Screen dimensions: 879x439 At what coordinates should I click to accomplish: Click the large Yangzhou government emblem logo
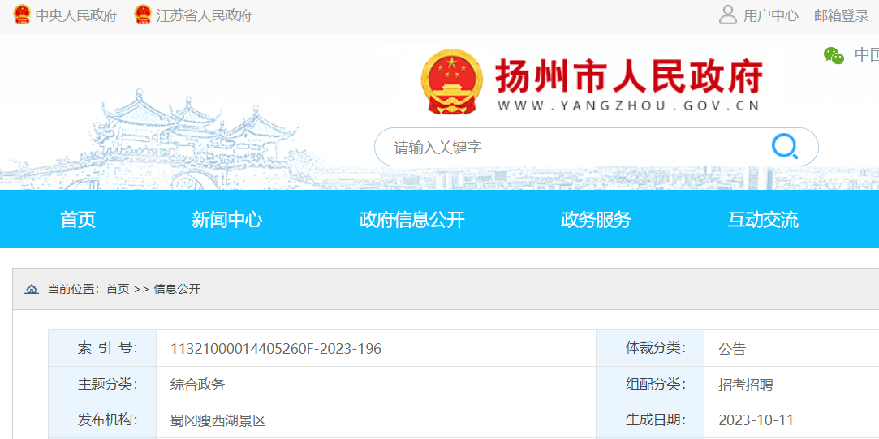click(451, 82)
